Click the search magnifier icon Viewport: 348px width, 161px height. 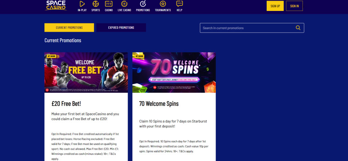coord(298,28)
